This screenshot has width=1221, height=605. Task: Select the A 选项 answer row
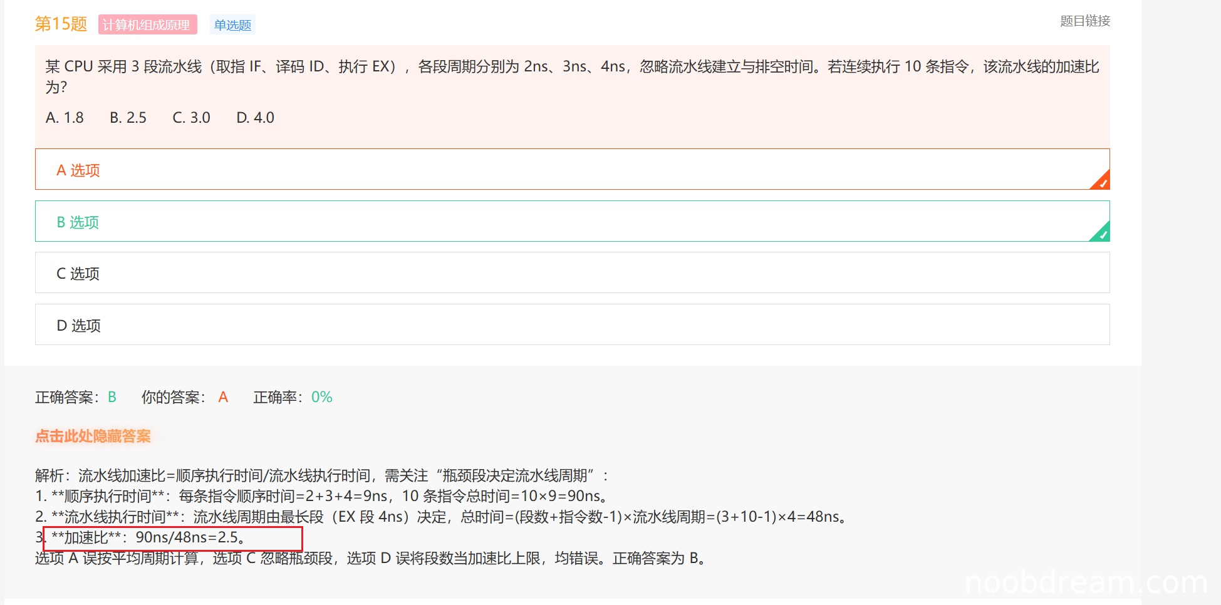point(571,170)
